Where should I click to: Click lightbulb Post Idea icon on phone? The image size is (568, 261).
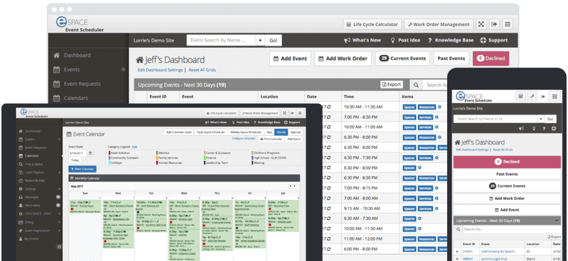tap(533, 128)
